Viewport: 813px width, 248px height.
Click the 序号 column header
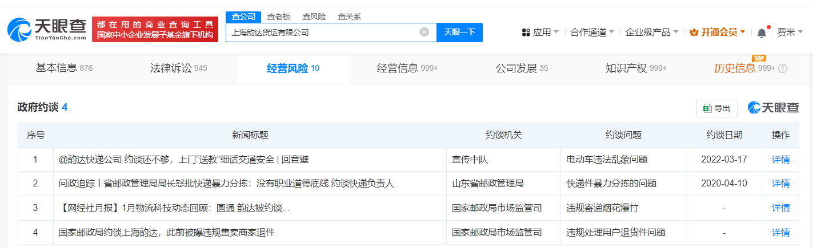coord(35,135)
